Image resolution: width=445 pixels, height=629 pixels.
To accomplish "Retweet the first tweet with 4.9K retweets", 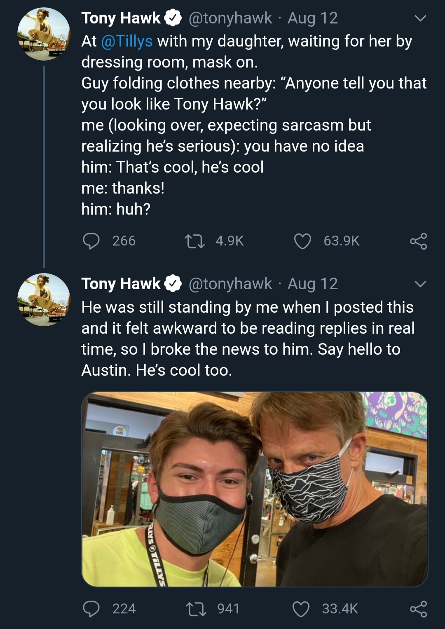I will pos(194,241).
